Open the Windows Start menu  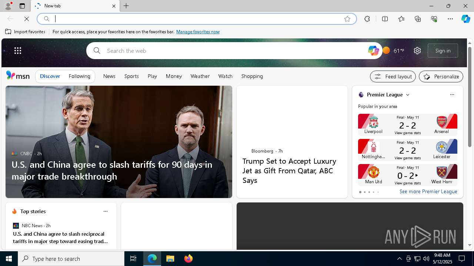coord(9,259)
